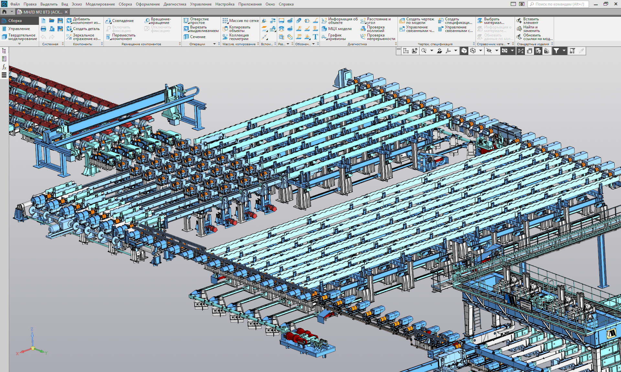Screen dimensions: 621x372
Task: Toggle wireframe display mode cube
Action: [x=473, y=51]
